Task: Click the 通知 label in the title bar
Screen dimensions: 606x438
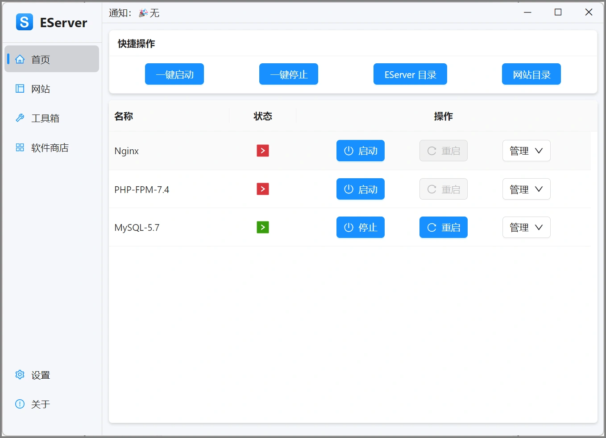Action: pos(120,13)
